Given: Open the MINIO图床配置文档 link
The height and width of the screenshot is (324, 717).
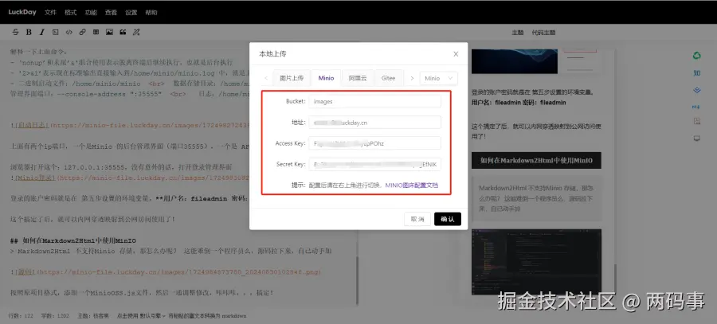Looking at the screenshot, I should [412, 185].
